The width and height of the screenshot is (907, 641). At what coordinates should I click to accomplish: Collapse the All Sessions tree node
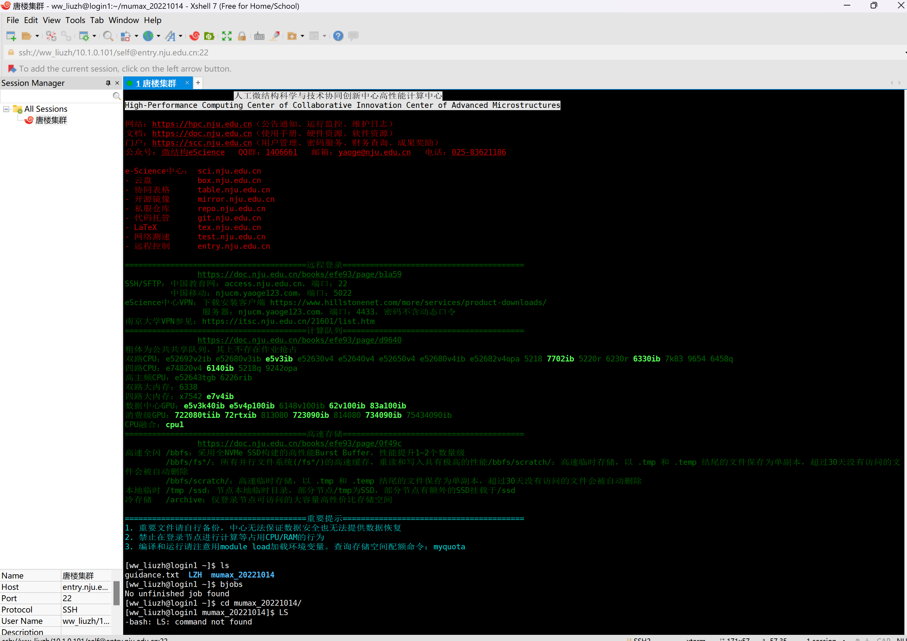[6, 109]
